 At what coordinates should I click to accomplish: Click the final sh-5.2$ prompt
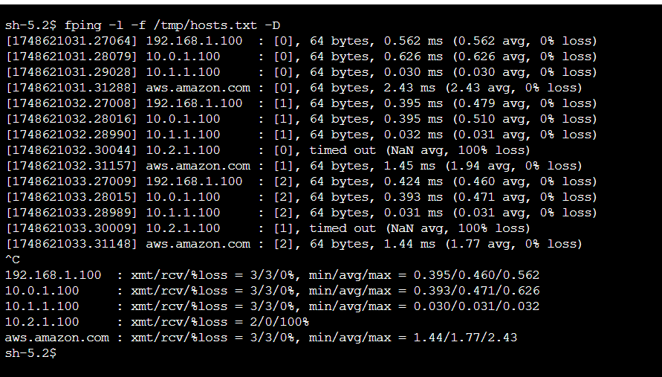30,353
